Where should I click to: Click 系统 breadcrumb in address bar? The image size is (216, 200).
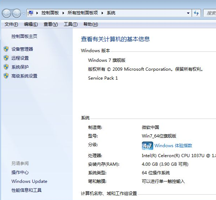click(111, 13)
